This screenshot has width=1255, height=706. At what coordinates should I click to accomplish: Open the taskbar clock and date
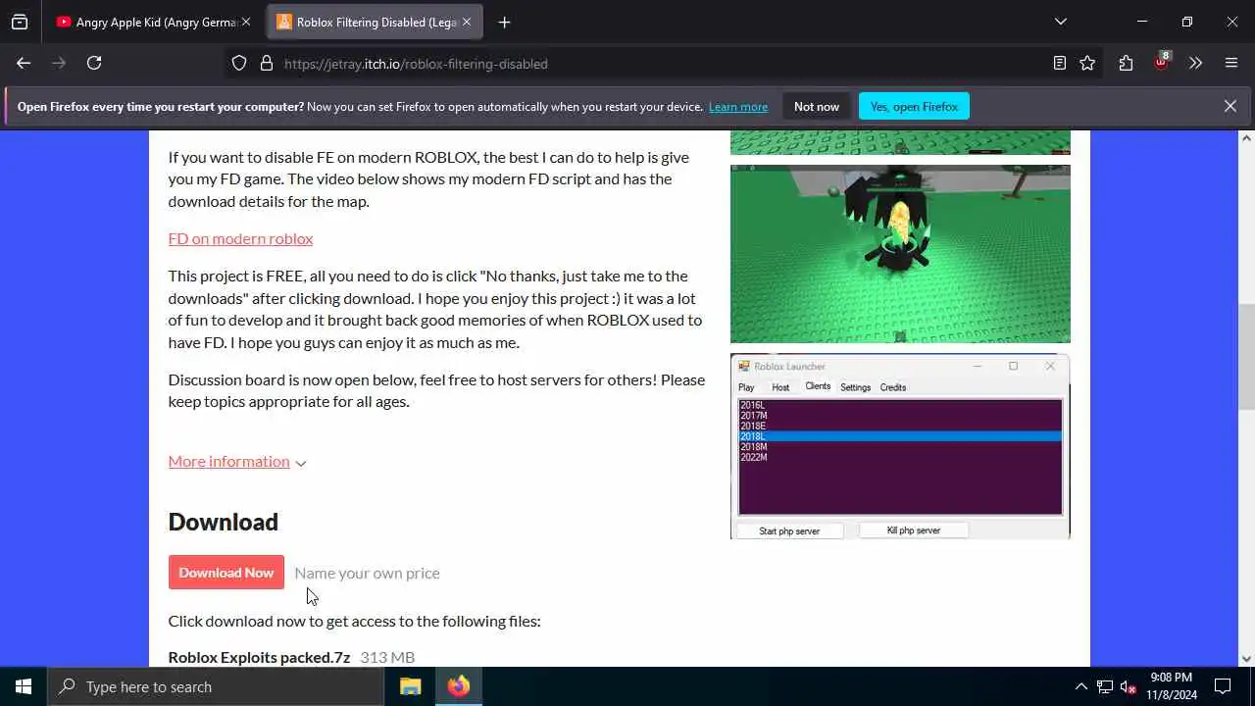pos(1172,686)
